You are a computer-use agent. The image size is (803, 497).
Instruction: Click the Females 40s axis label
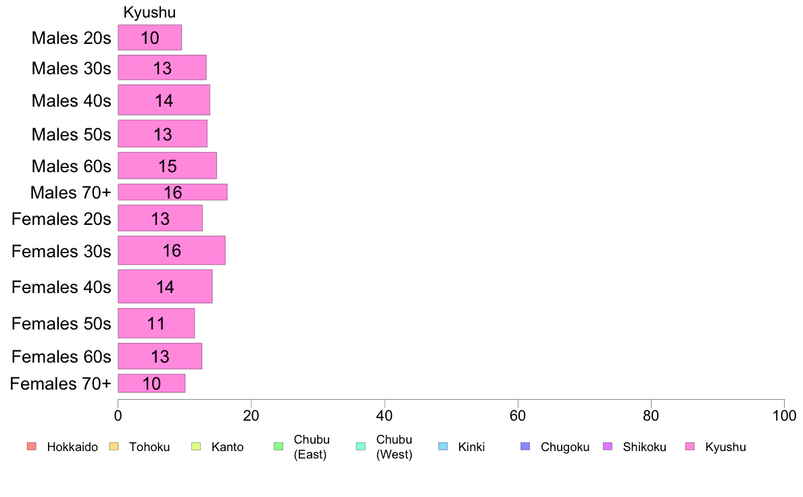(x=61, y=287)
